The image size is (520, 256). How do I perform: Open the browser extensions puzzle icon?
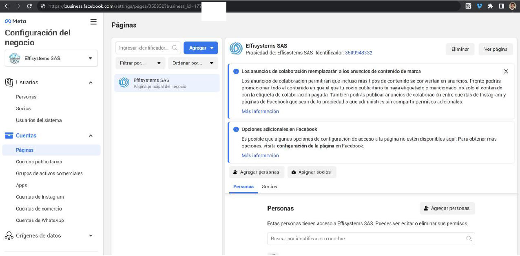[490, 6]
